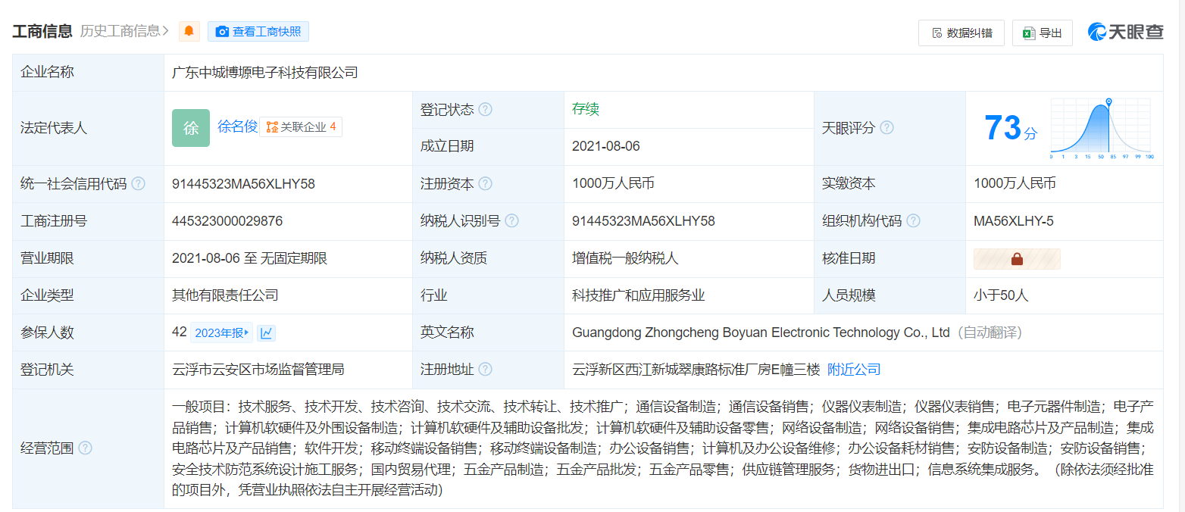Viewport: 1185px width, 512px height.
Task: Click registered address 云浮新区西江新城翠康路 text
Action: (696, 370)
